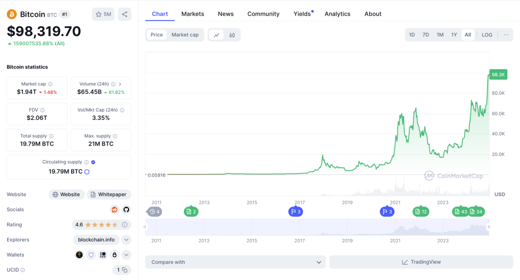520x280 pixels.
Task: Open the Yields tab
Action: 303,14
